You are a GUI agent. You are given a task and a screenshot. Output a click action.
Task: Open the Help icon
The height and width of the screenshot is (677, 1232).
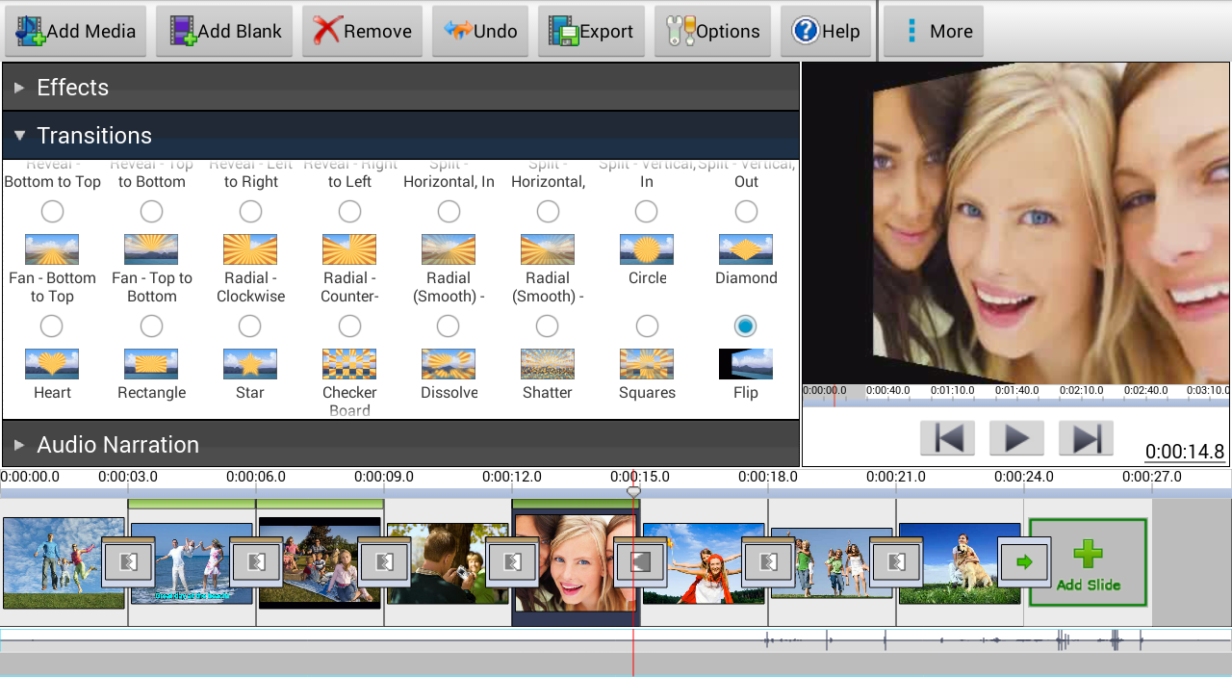tap(805, 31)
